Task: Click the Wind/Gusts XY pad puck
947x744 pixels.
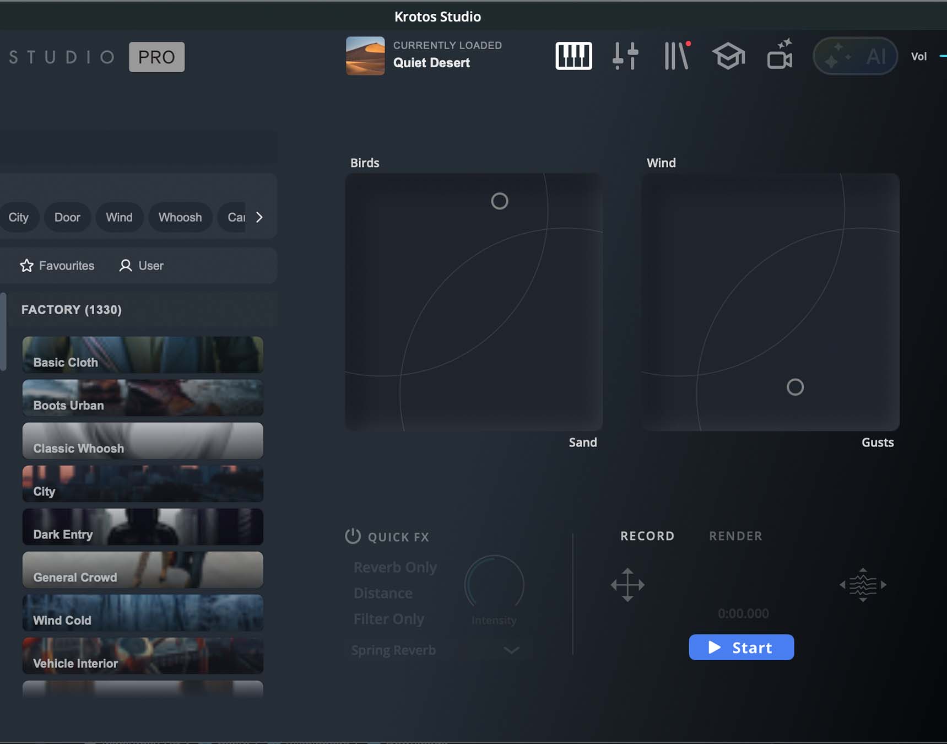Action: click(795, 387)
